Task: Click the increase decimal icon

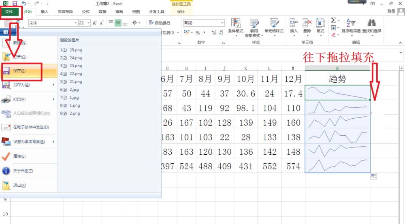Action: click(214, 32)
